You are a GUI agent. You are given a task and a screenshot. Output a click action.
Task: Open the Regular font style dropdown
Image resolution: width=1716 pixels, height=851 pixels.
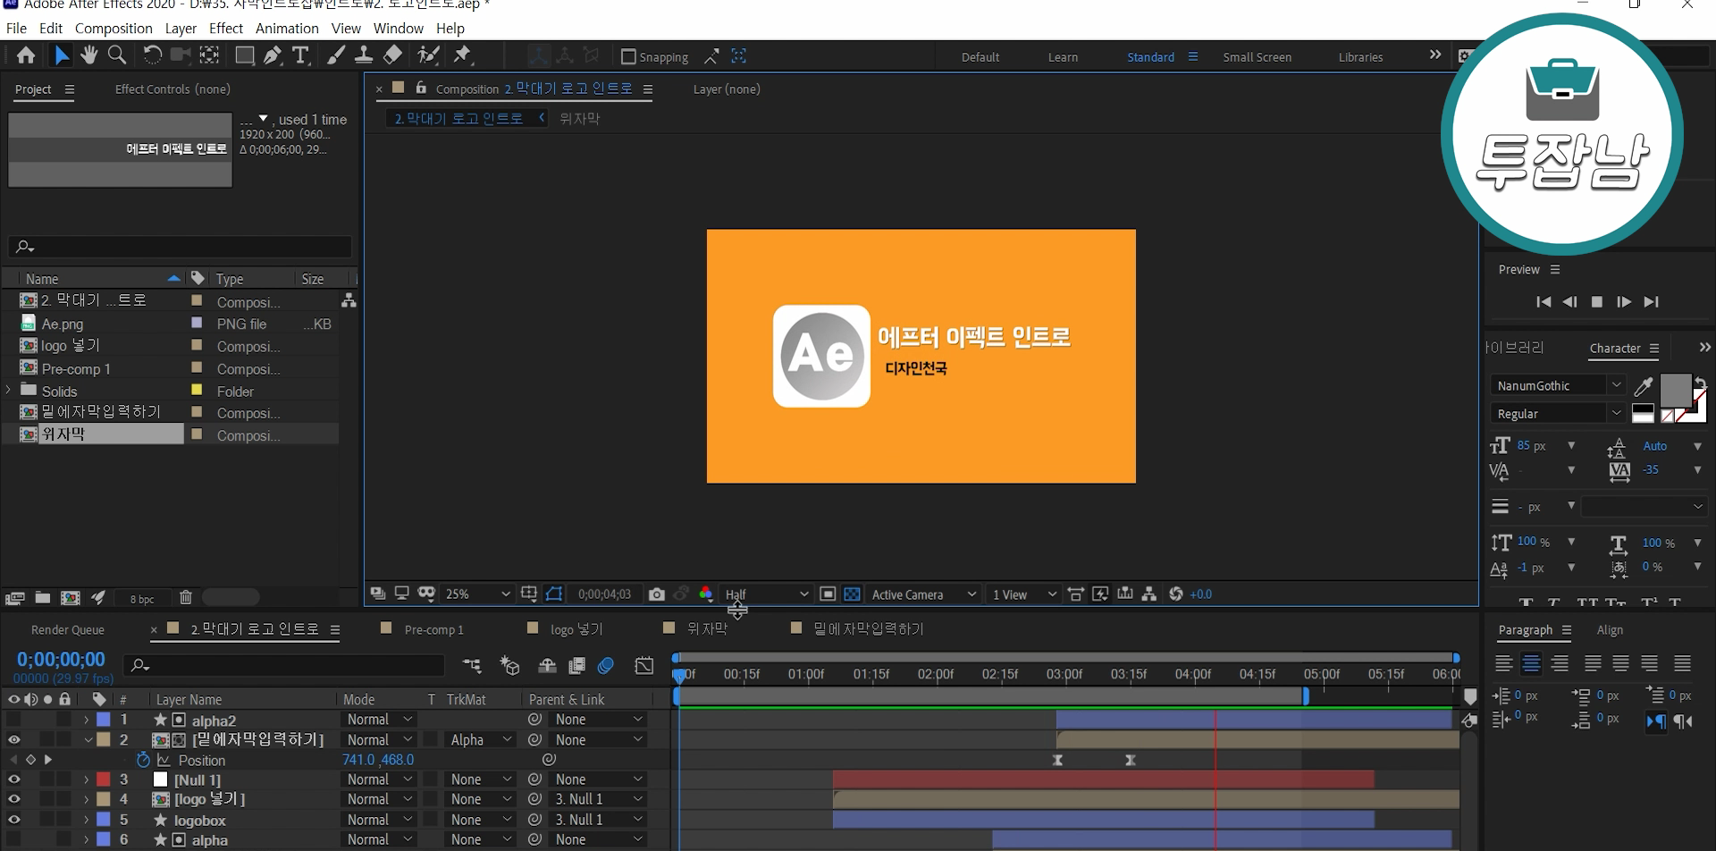(1558, 413)
